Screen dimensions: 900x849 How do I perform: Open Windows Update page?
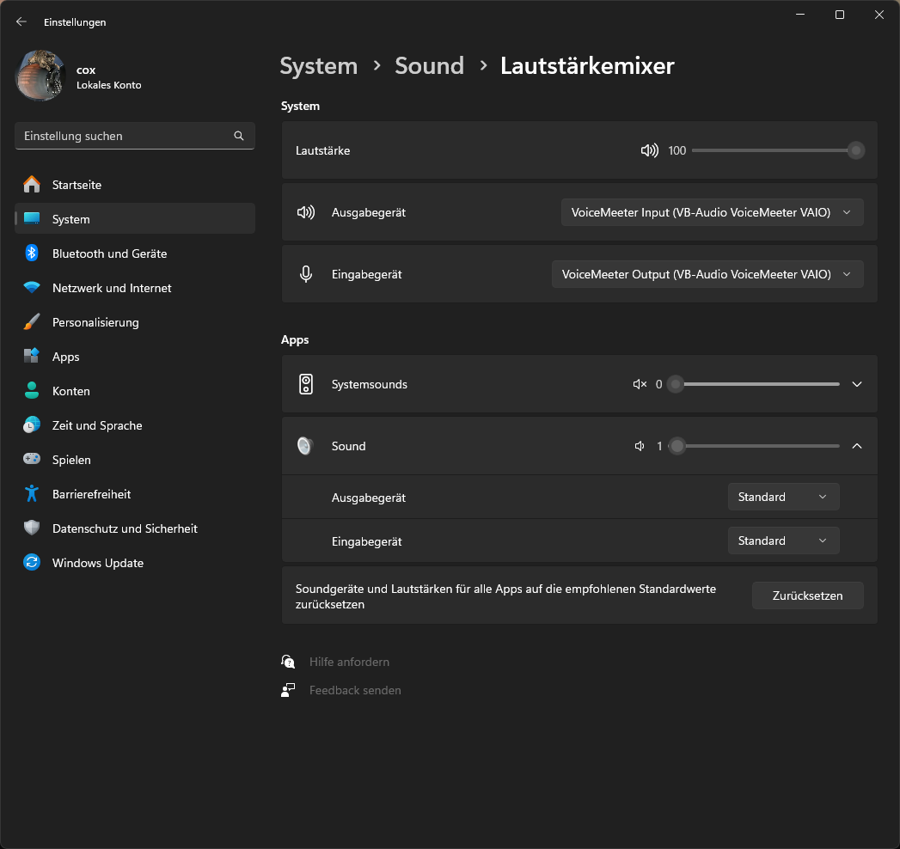(135, 564)
